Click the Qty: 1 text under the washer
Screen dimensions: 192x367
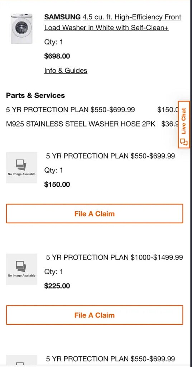click(x=54, y=42)
